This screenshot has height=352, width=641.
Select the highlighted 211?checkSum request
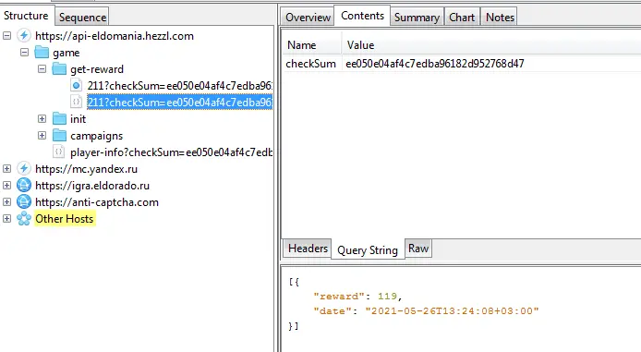click(179, 103)
